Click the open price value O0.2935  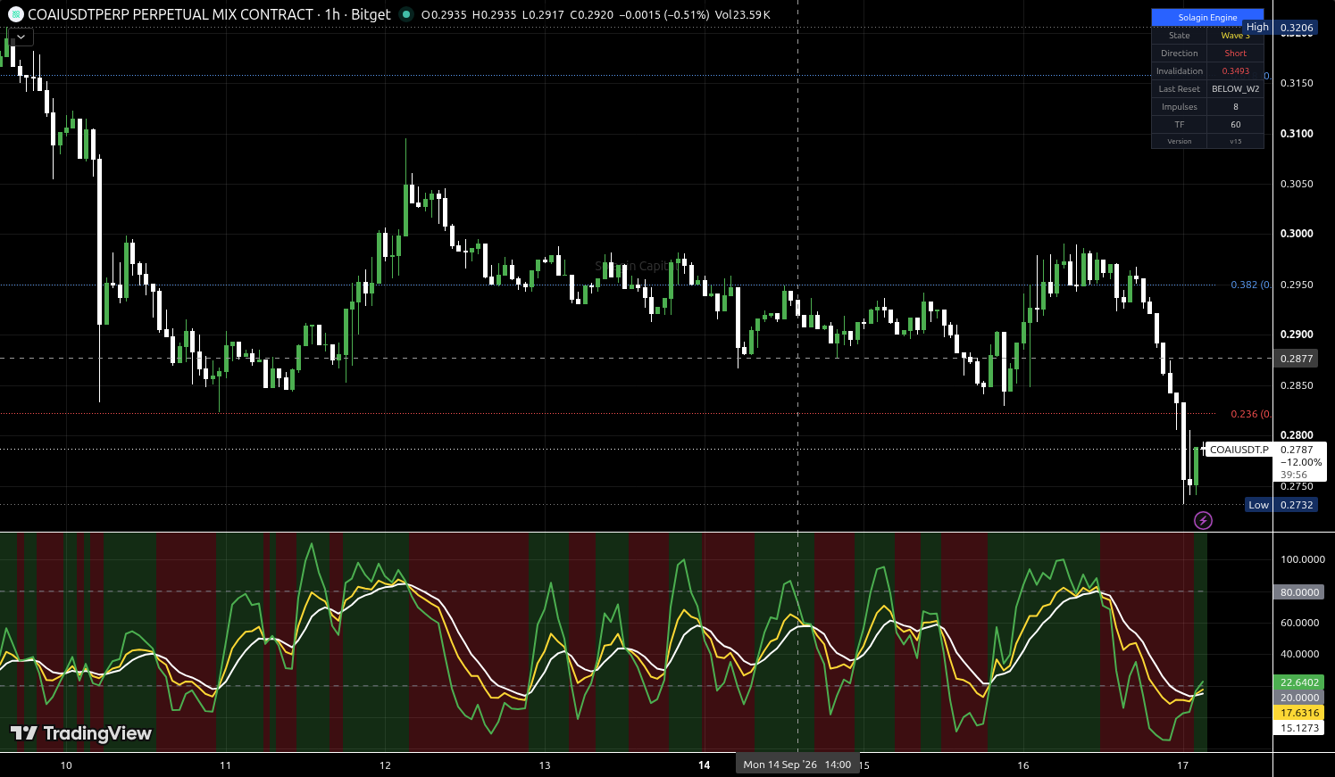444,15
